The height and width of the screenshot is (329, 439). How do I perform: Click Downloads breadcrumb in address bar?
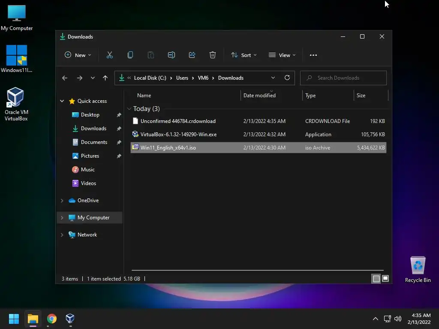(x=231, y=78)
